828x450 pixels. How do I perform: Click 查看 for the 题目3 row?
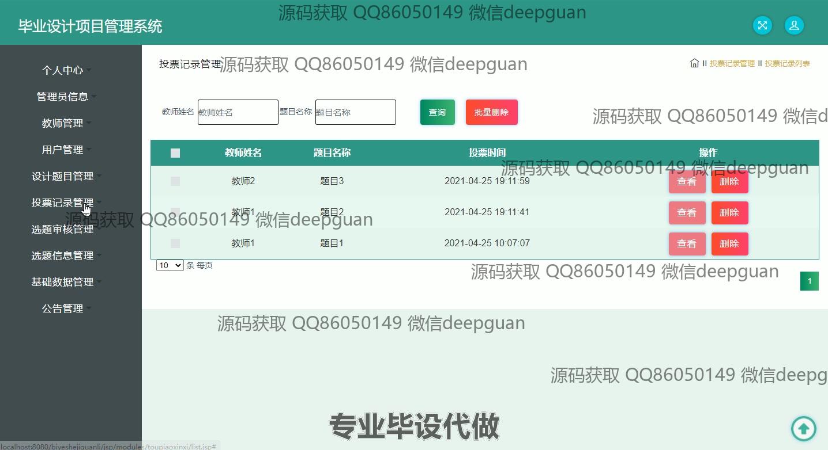[687, 182]
